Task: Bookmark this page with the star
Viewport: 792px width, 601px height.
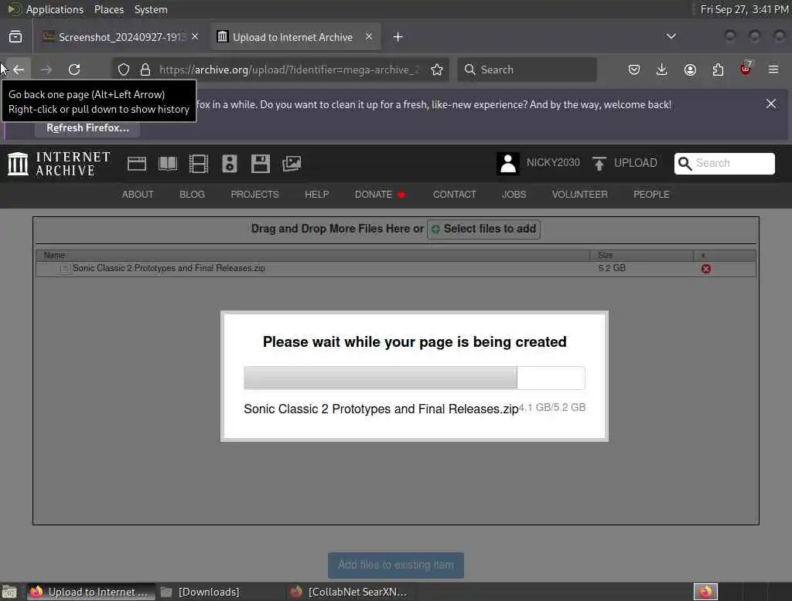Action: point(437,70)
